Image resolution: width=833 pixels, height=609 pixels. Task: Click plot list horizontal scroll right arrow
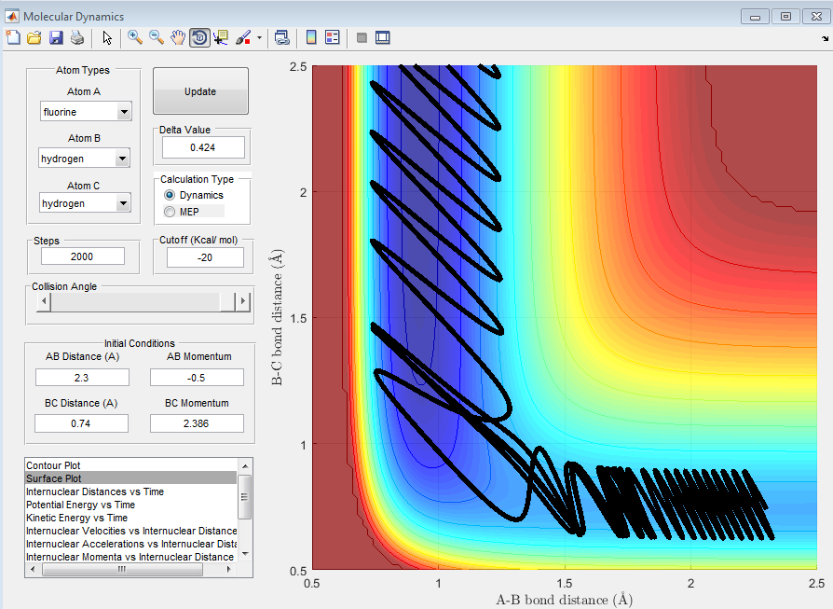(229, 569)
